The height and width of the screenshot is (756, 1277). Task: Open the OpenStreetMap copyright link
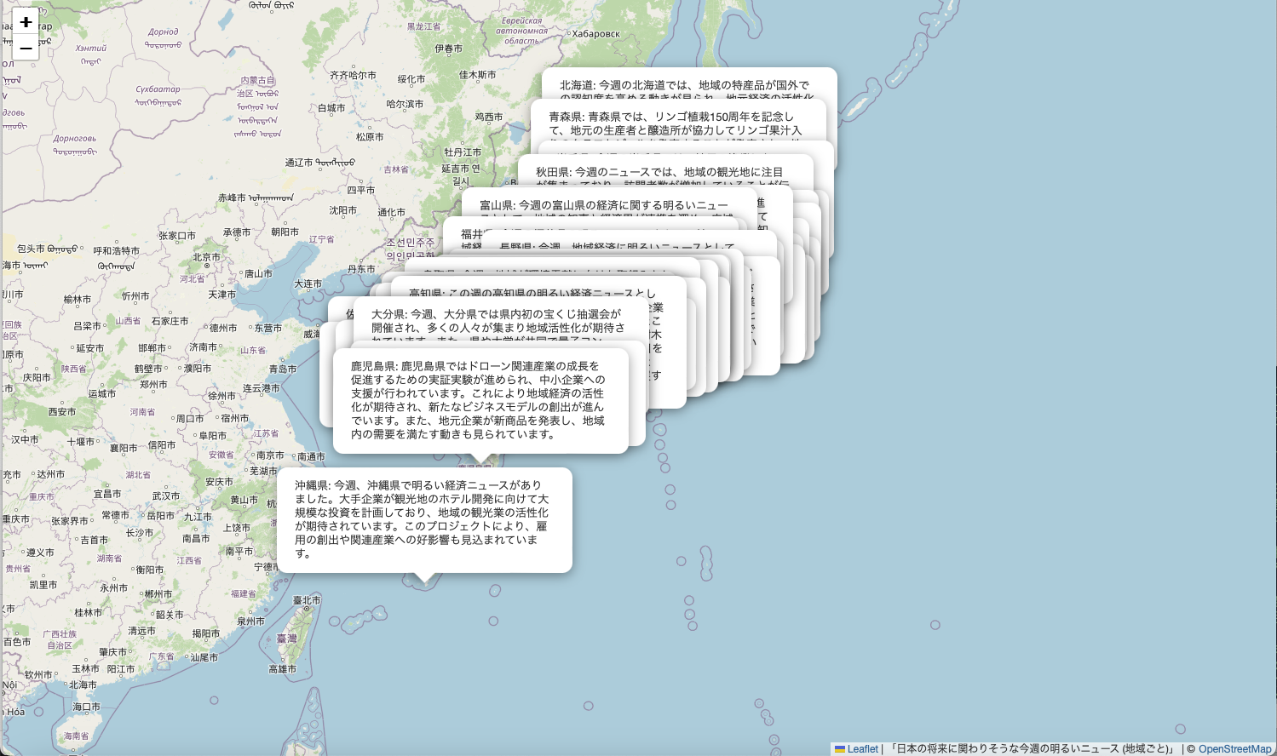point(1234,749)
